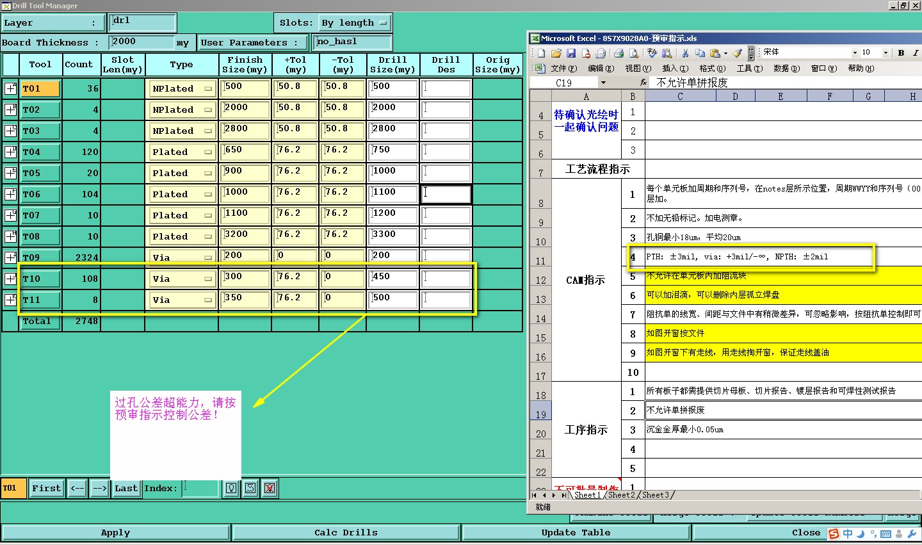The width and height of the screenshot is (922, 545).
Task: Click the Save floppy icon in Excel
Action: point(571,53)
